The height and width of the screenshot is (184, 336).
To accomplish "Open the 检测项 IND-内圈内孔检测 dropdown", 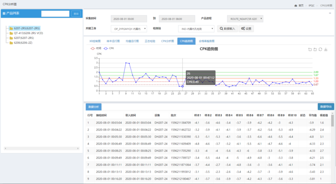I will 196,29.
